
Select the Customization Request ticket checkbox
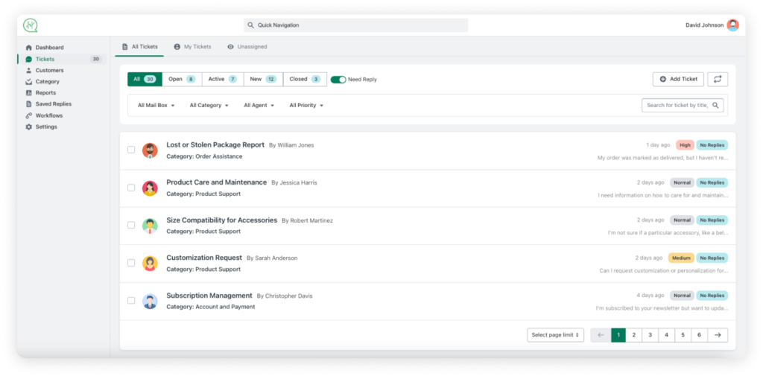pyautogui.click(x=131, y=263)
